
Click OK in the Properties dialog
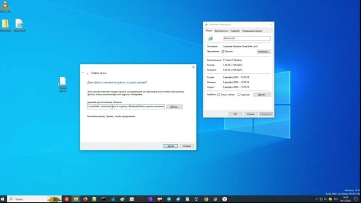(235, 114)
